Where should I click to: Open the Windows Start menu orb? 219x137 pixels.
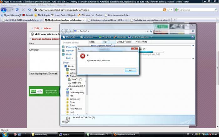[x=3, y=134]
